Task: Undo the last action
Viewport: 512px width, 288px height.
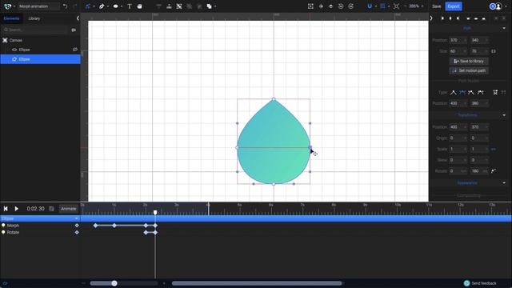Action: (65, 6)
